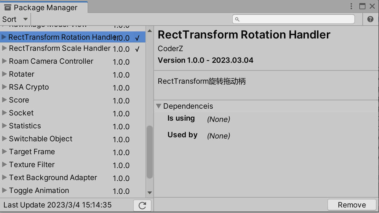
Task: Expand the Statistics tree item
Action: (4, 126)
